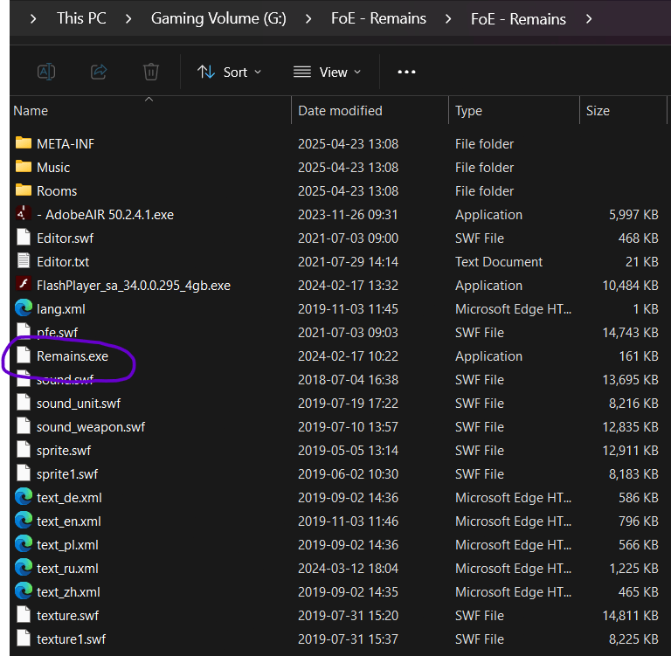Select the text_en.xml Edge icon
Viewport: 671px width, 656px height.
[24, 520]
